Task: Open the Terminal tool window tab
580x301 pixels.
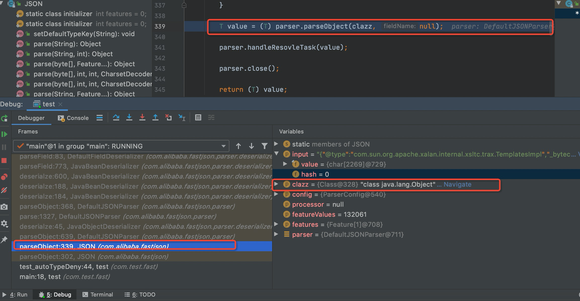Action: (x=98, y=294)
